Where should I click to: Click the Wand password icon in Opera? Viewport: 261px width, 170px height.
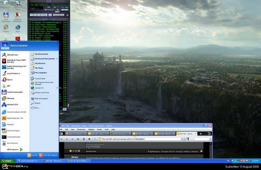click(95, 139)
